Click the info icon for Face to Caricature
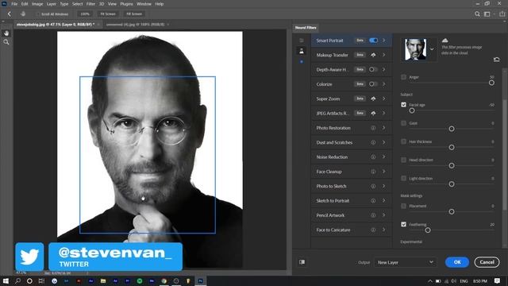The width and height of the screenshot is (508, 286). coord(373,230)
